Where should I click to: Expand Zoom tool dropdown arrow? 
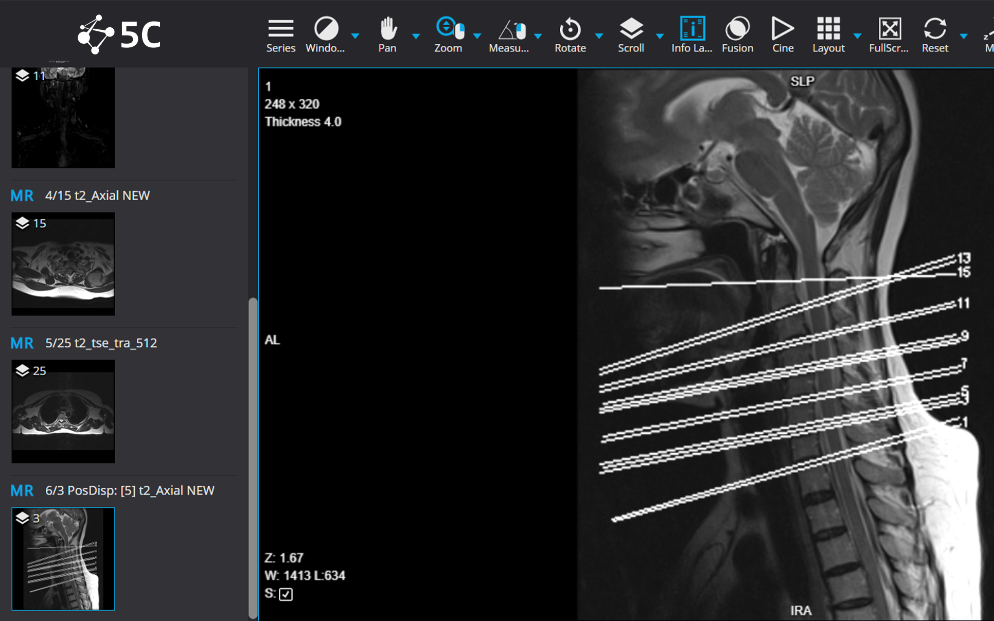[x=477, y=36]
